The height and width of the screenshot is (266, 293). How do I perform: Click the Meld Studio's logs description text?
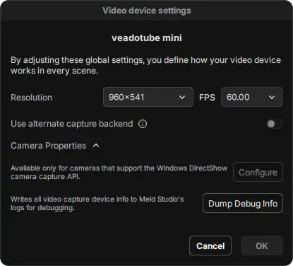point(97,203)
